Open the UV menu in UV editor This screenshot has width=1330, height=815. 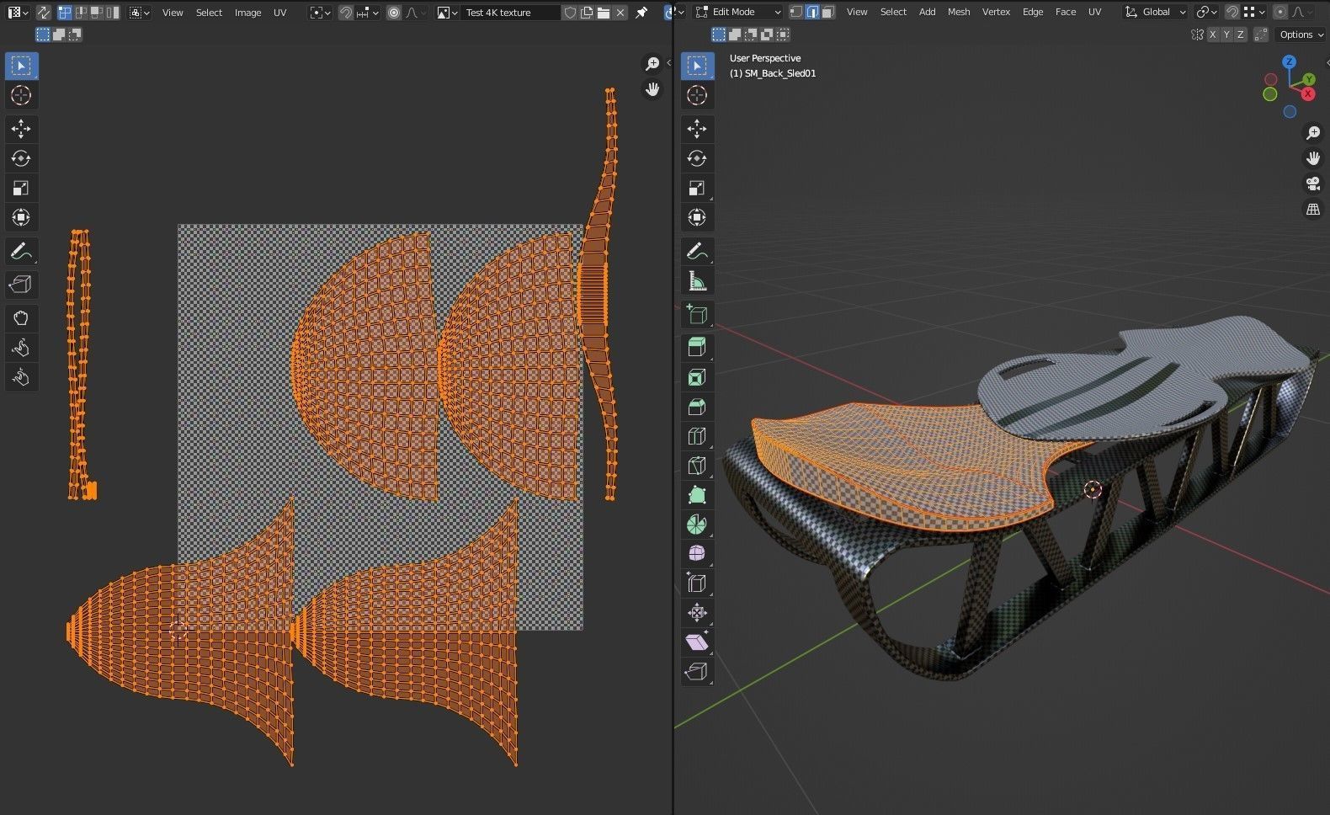pos(279,13)
